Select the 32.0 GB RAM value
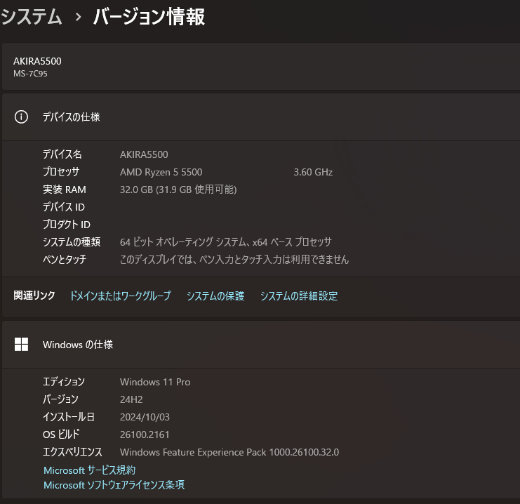 tap(178, 190)
